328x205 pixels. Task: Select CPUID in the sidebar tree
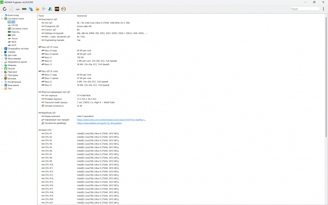15,25
